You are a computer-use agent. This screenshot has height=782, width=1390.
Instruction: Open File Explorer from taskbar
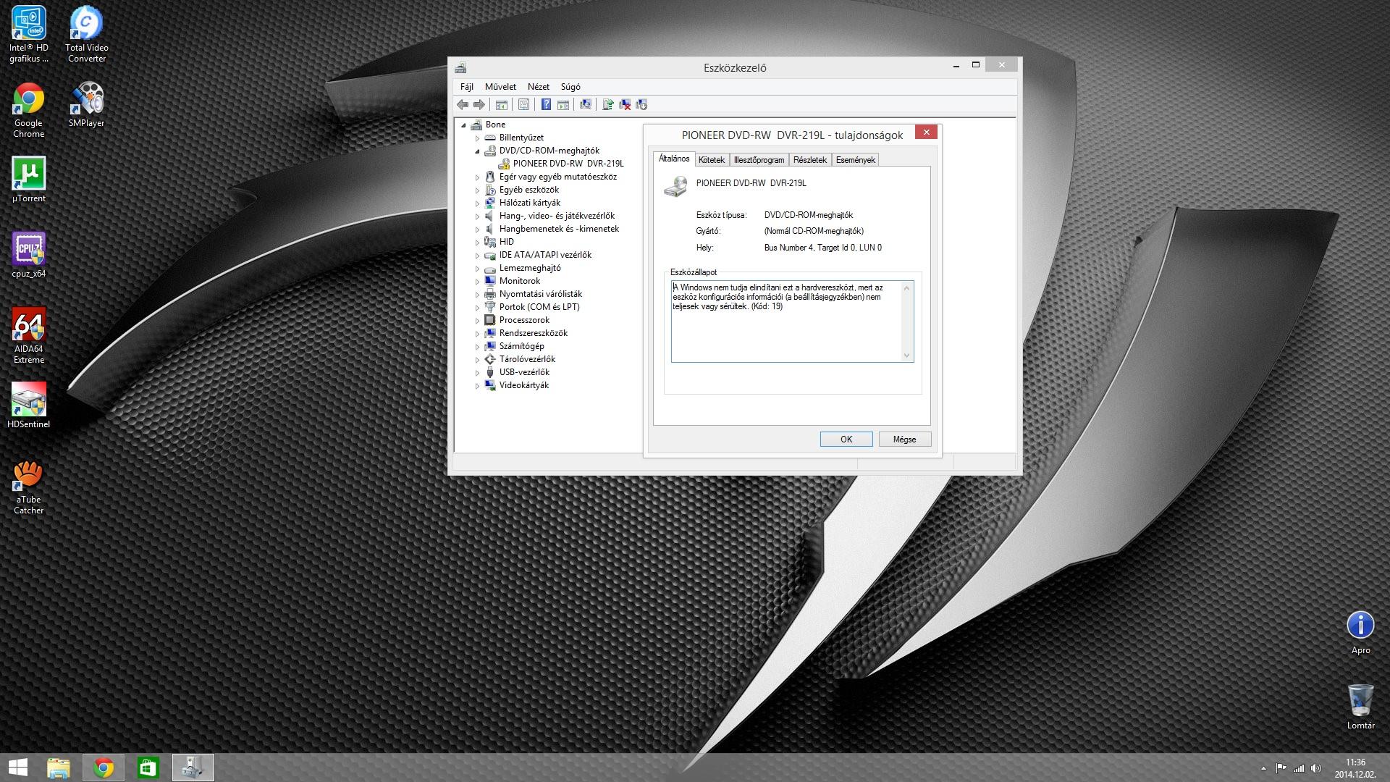(59, 768)
